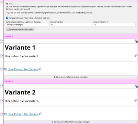The width and height of the screenshot is (138, 124).
Task: Expand chevron beside Variante 1 heading row
Action: [2, 41]
